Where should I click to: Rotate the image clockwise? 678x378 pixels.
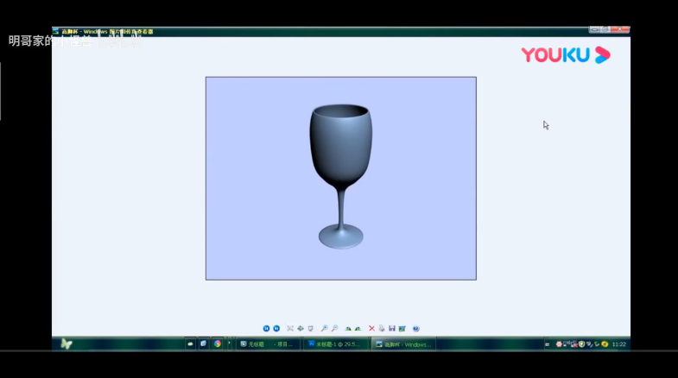[348, 329]
